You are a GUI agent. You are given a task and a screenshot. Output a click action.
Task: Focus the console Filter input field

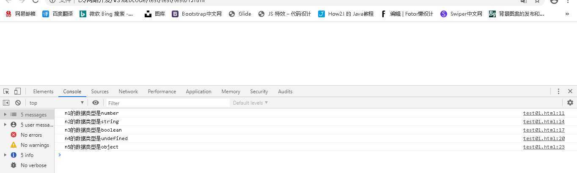point(167,103)
